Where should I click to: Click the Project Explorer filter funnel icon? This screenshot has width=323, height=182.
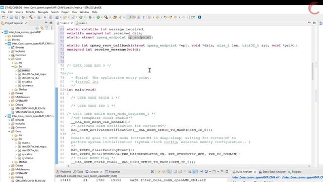[47, 28]
